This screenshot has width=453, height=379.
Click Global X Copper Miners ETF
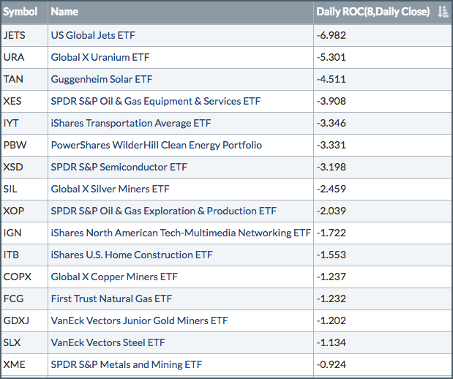click(x=114, y=277)
